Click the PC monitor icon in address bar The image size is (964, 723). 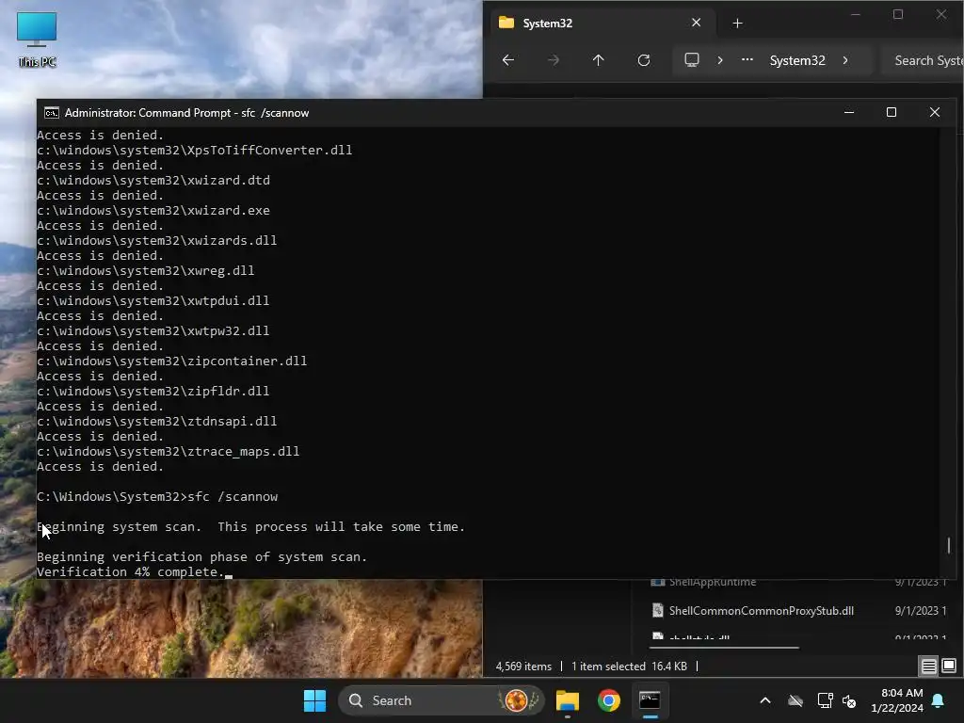point(692,60)
